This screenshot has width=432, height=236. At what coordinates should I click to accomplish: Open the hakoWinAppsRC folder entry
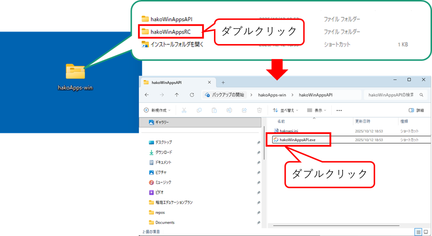click(x=166, y=32)
